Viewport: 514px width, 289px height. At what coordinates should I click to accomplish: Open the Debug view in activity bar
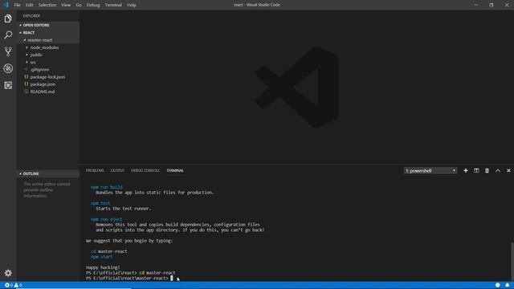click(x=8, y=68)
